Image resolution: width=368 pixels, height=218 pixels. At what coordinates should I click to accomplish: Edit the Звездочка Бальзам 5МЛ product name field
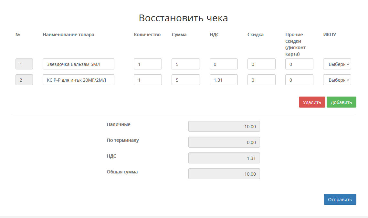(79, 64)
